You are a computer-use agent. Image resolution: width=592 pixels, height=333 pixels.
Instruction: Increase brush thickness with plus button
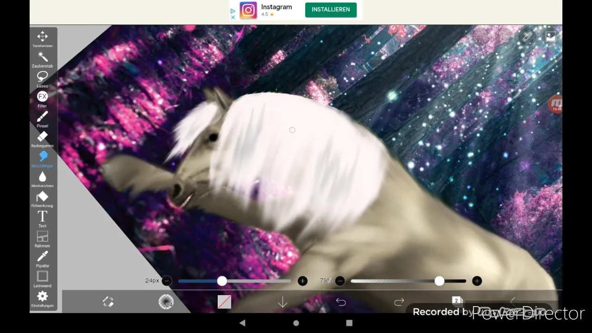(x=302, y=281)
